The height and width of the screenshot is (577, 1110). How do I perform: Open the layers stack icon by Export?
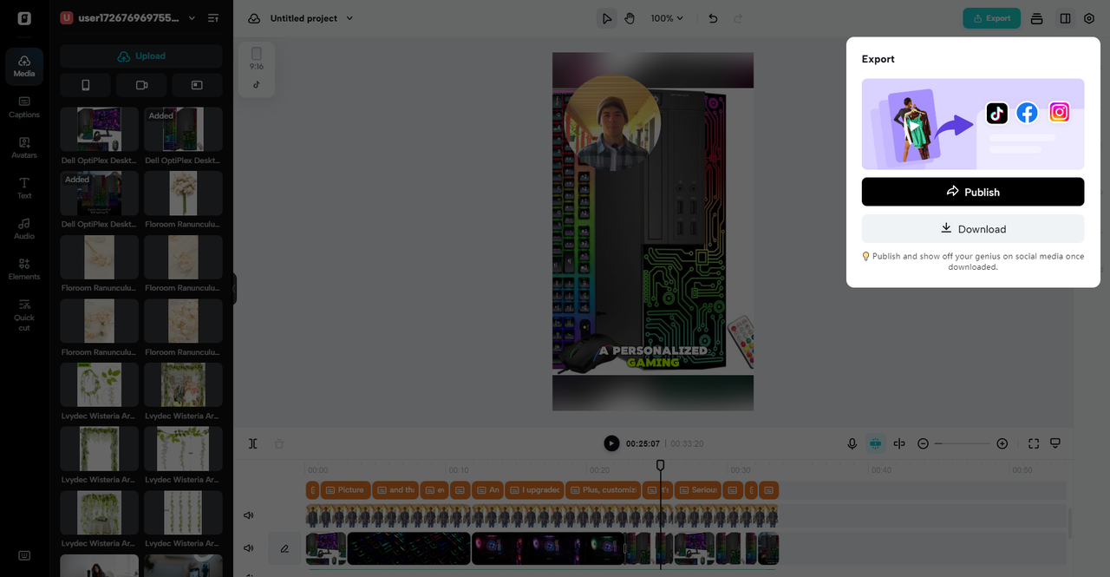click(x=1037, y=18)
